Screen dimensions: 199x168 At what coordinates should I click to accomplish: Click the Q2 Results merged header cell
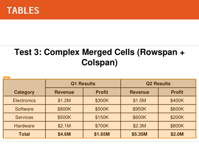pos(158,84)
